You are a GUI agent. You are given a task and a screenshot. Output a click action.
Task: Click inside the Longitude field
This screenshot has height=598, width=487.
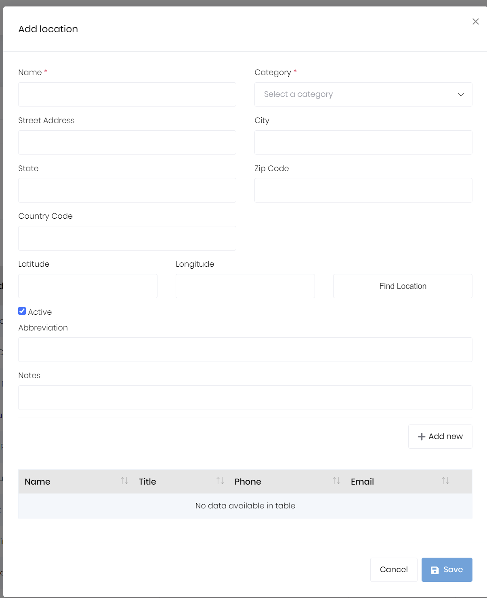tap(245, 286)
